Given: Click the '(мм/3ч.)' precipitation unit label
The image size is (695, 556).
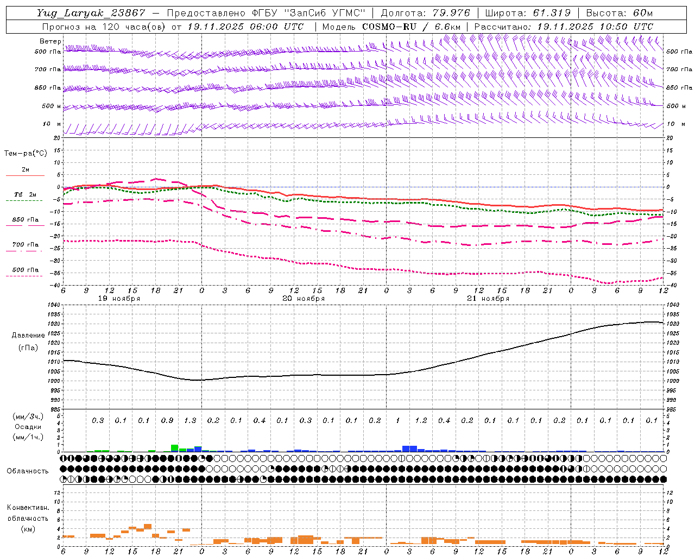Looking at the screenshot, I should [x=29, y=416].
